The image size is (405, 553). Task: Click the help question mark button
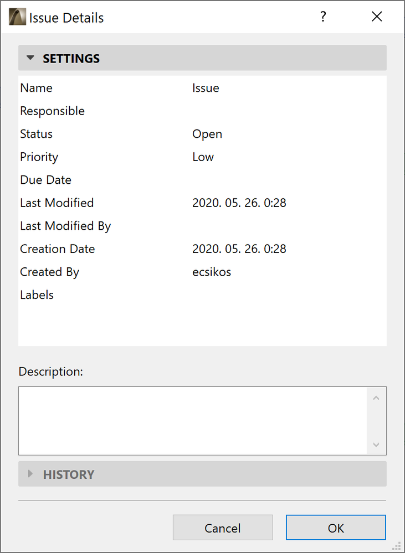click(323, 17)
